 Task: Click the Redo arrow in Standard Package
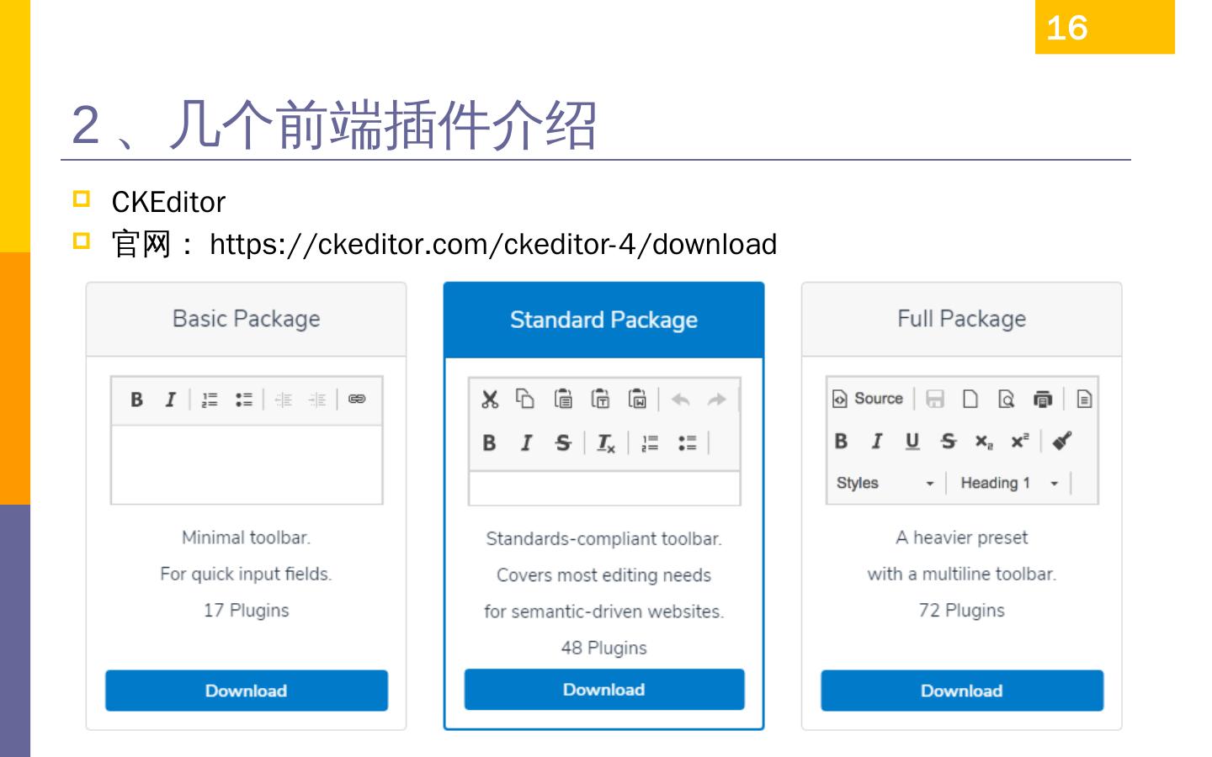716,400
